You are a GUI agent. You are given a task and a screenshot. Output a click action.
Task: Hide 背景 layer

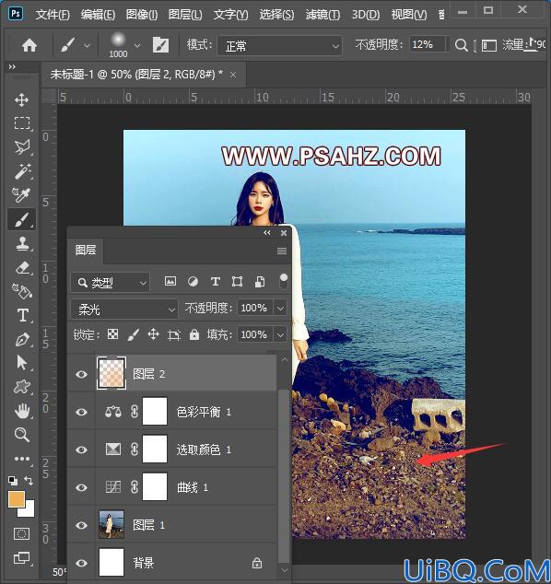[x=82, y=563]
